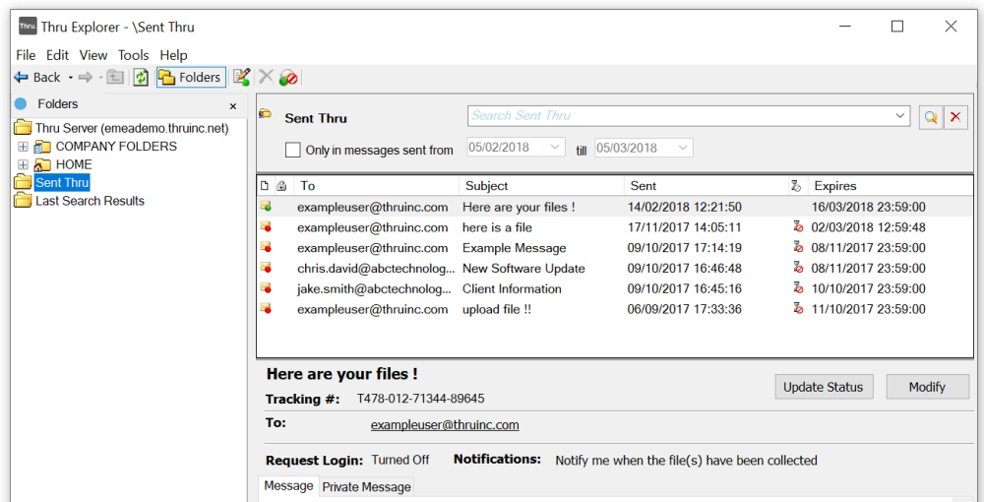Click the attachment column header icon
Image resolution: width=984 pixels, height=502 pixels.
click(x=265, y=186)
